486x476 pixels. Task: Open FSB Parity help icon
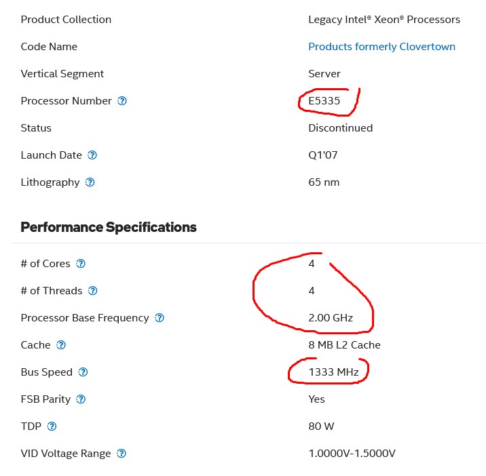(x=81, y=399)
